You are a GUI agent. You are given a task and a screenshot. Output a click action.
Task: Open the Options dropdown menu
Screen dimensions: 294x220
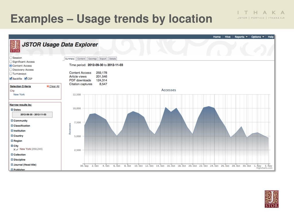tap(258, 37)
